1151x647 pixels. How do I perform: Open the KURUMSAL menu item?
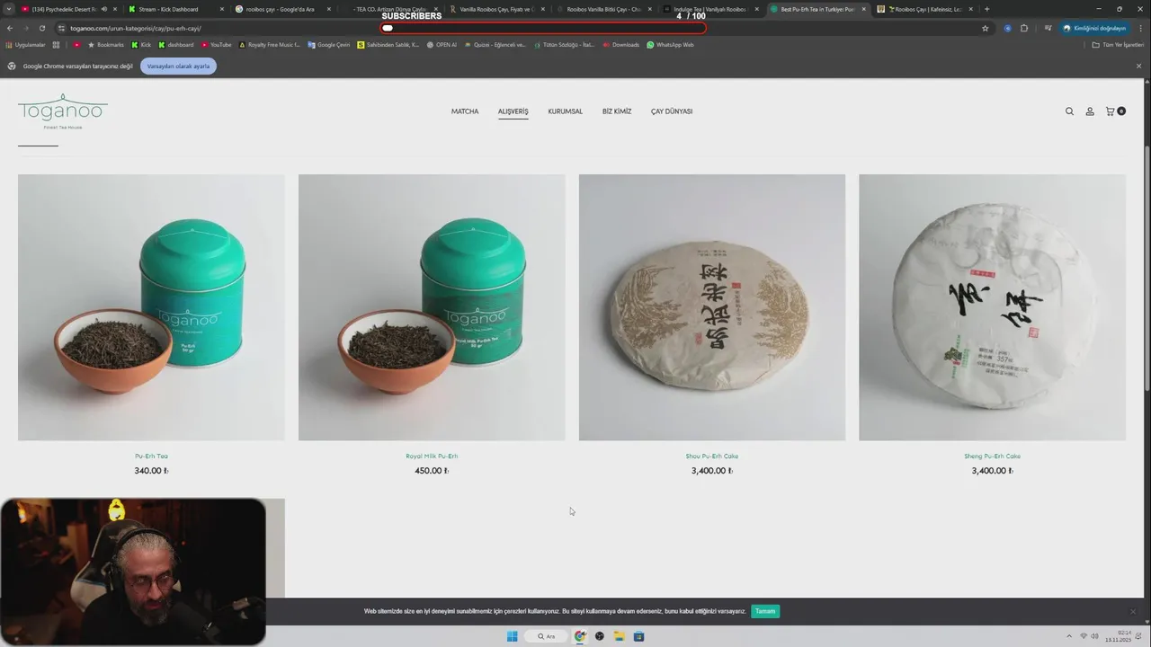pyautogui.click(x=566, y=111)
